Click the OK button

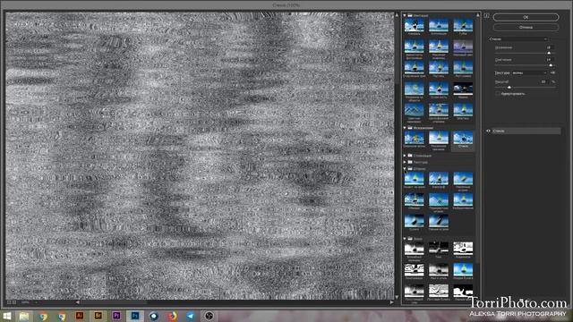[x=526, y=17]
